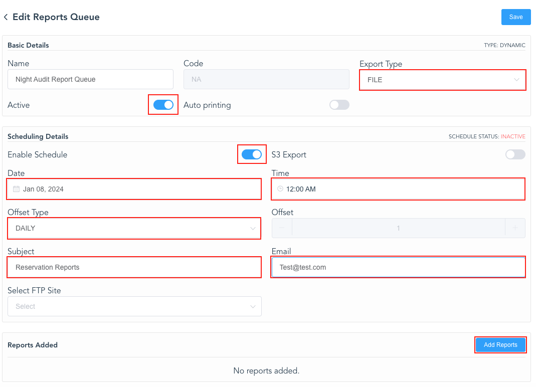Click the disabled Code field
The image size is (536, 387).
(x=266, y=79)
